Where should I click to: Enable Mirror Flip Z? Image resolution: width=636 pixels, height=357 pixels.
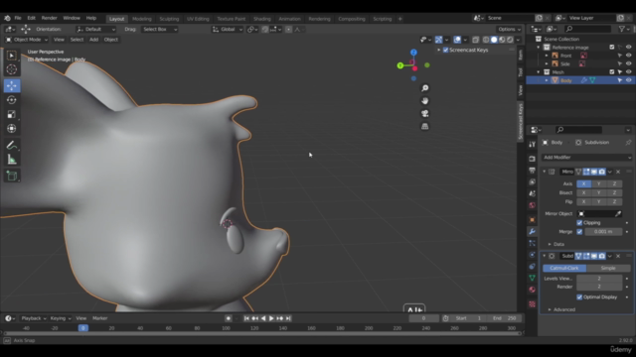click(614, 201)
